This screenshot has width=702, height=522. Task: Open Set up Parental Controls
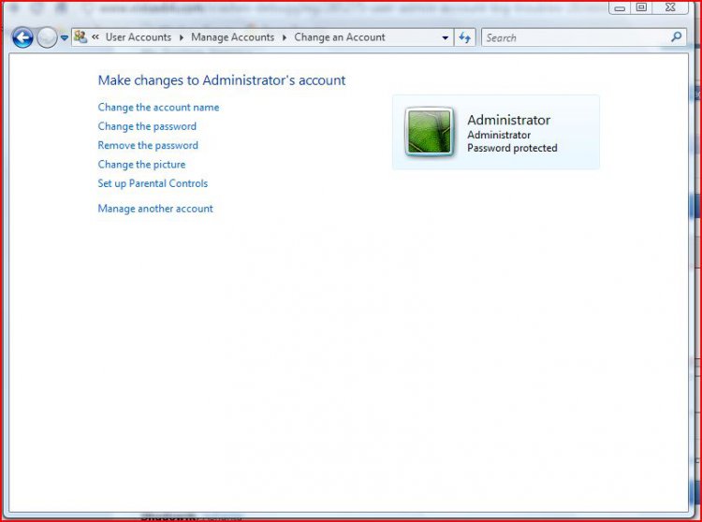point(153,183)
